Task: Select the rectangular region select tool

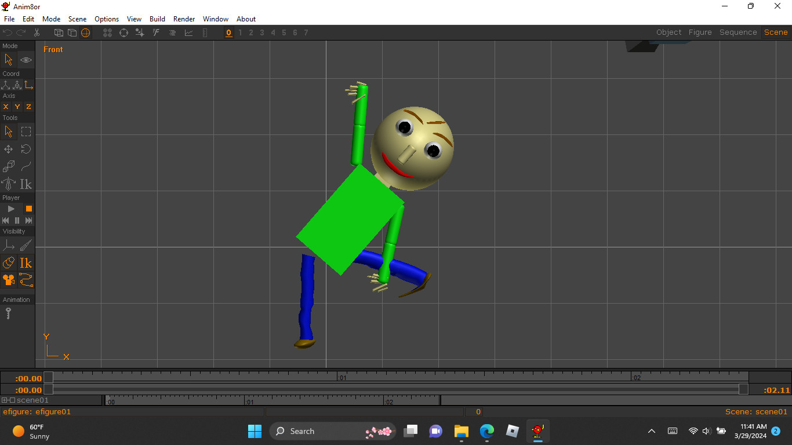Action: tap(26, 132)
